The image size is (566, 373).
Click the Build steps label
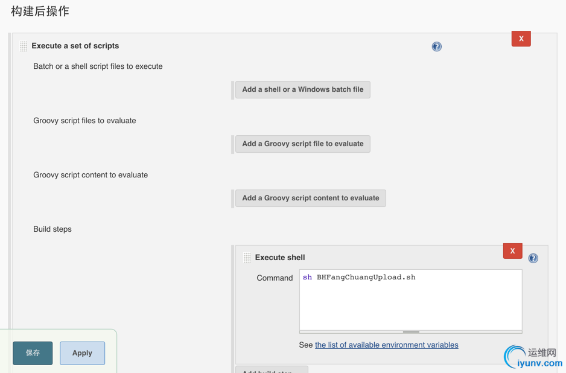point(52,229)
